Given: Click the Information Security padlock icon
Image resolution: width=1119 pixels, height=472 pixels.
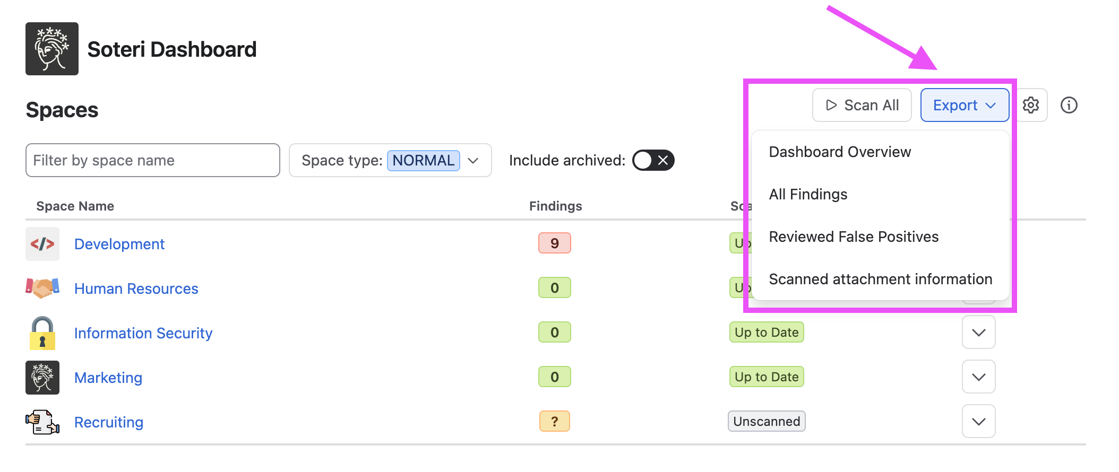Looking at the screenshot, I should (42, 333).
